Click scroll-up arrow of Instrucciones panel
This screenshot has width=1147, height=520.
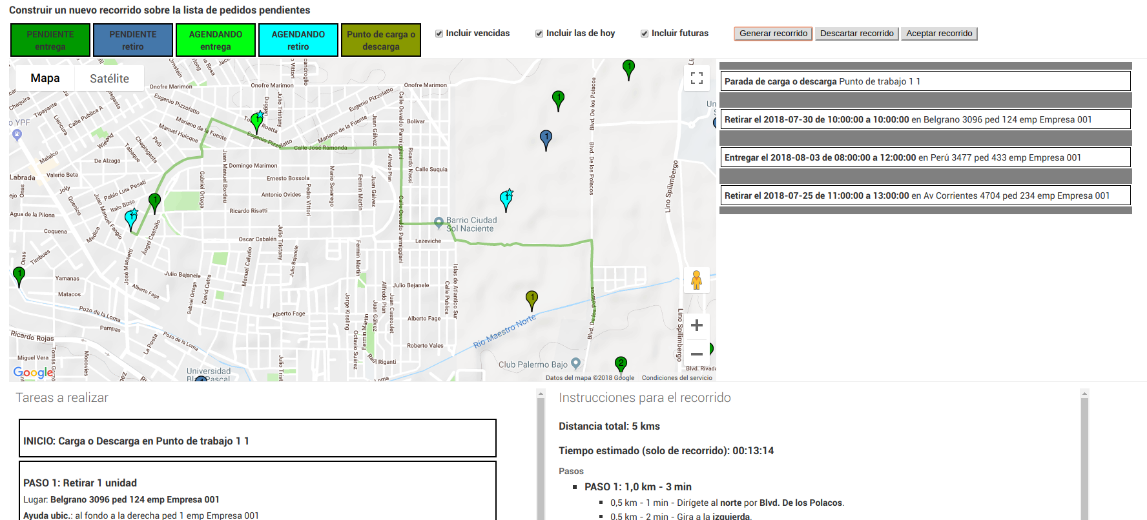(1085, 393)
